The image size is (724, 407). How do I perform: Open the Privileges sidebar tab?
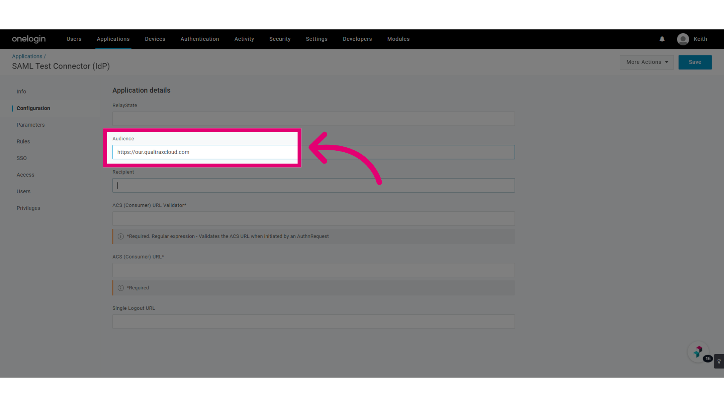click(x=28, y=208)
